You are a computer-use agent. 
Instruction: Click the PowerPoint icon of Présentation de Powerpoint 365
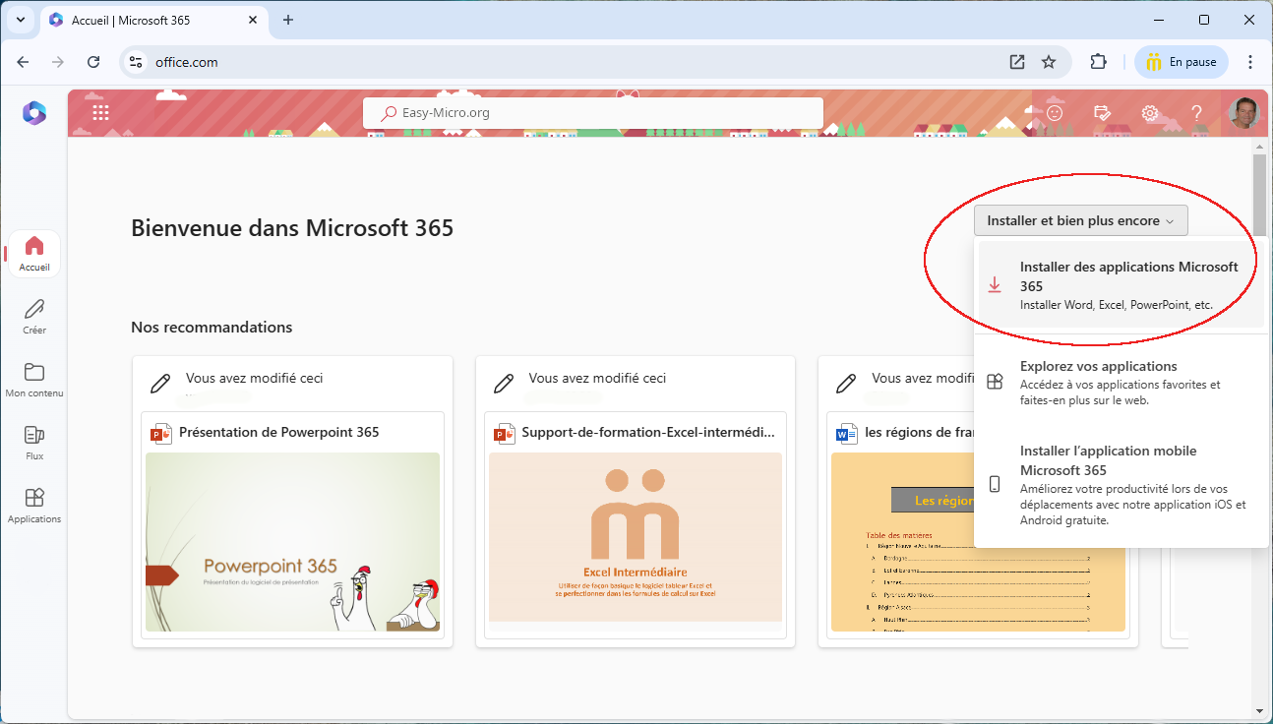pyautogui.click(x=161, y=433)
